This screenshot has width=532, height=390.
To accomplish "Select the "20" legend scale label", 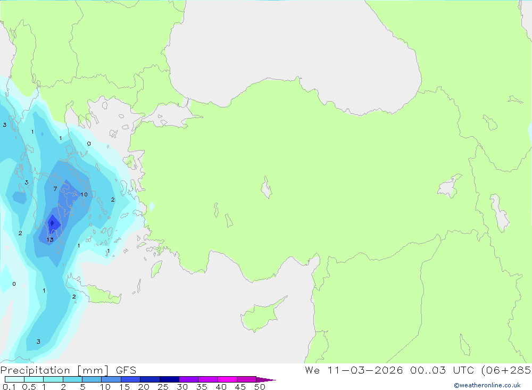I will click(x=144, y=387).
